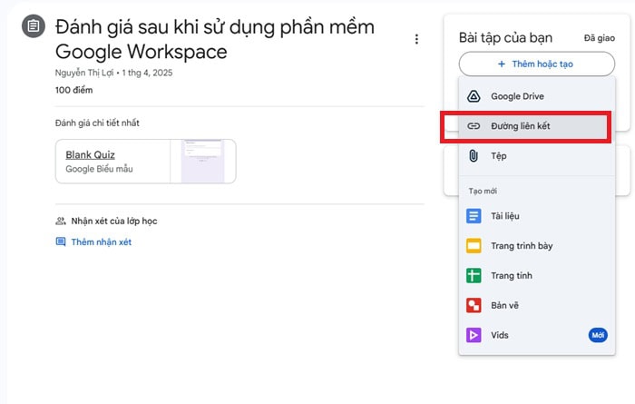Select Bản vẽ menu entry
Image resolution: width=635 pixels, height=404 pixels.
tap(504, 306)
